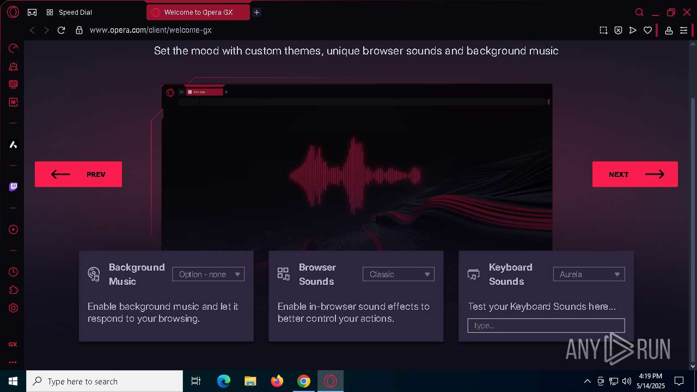Click the browser preview image
Image resolution: width=697 pixels, height=392 pixels.
click(357, 167)
